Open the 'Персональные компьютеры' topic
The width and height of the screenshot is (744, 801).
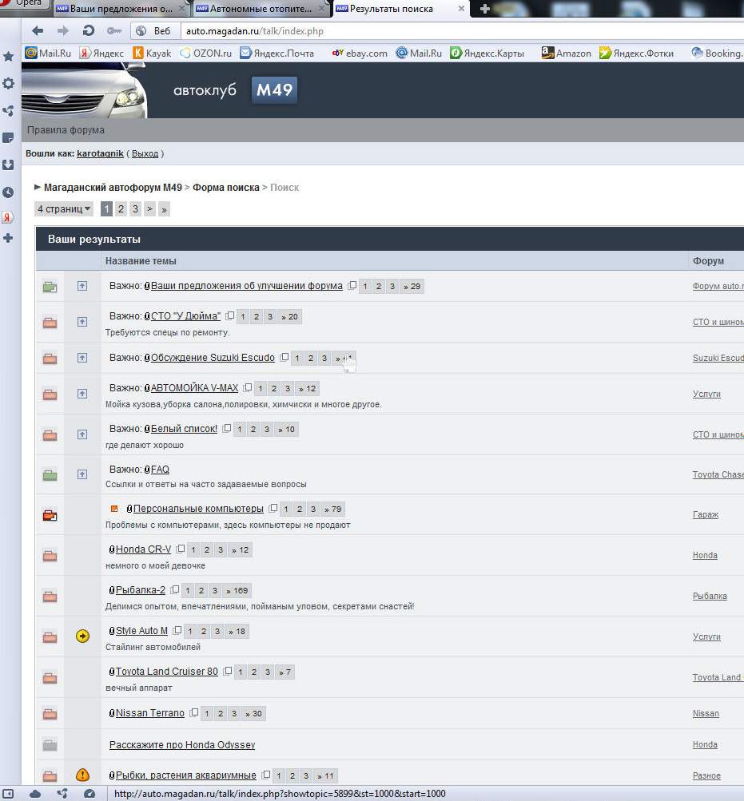click(198, 509)
